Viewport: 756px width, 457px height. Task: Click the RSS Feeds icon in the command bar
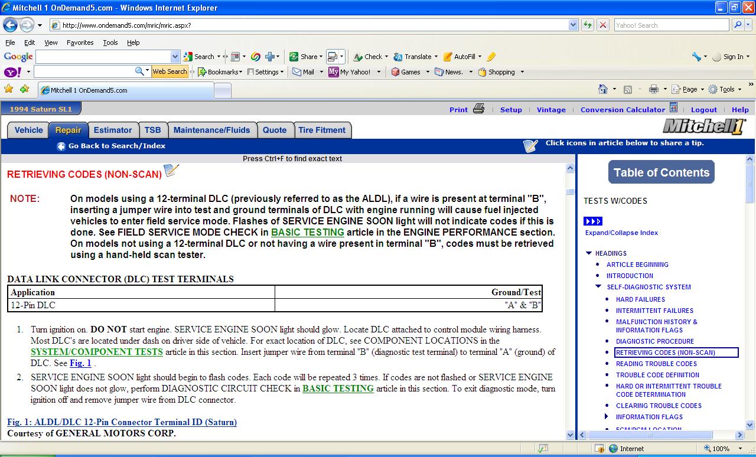tap(628, 89)
